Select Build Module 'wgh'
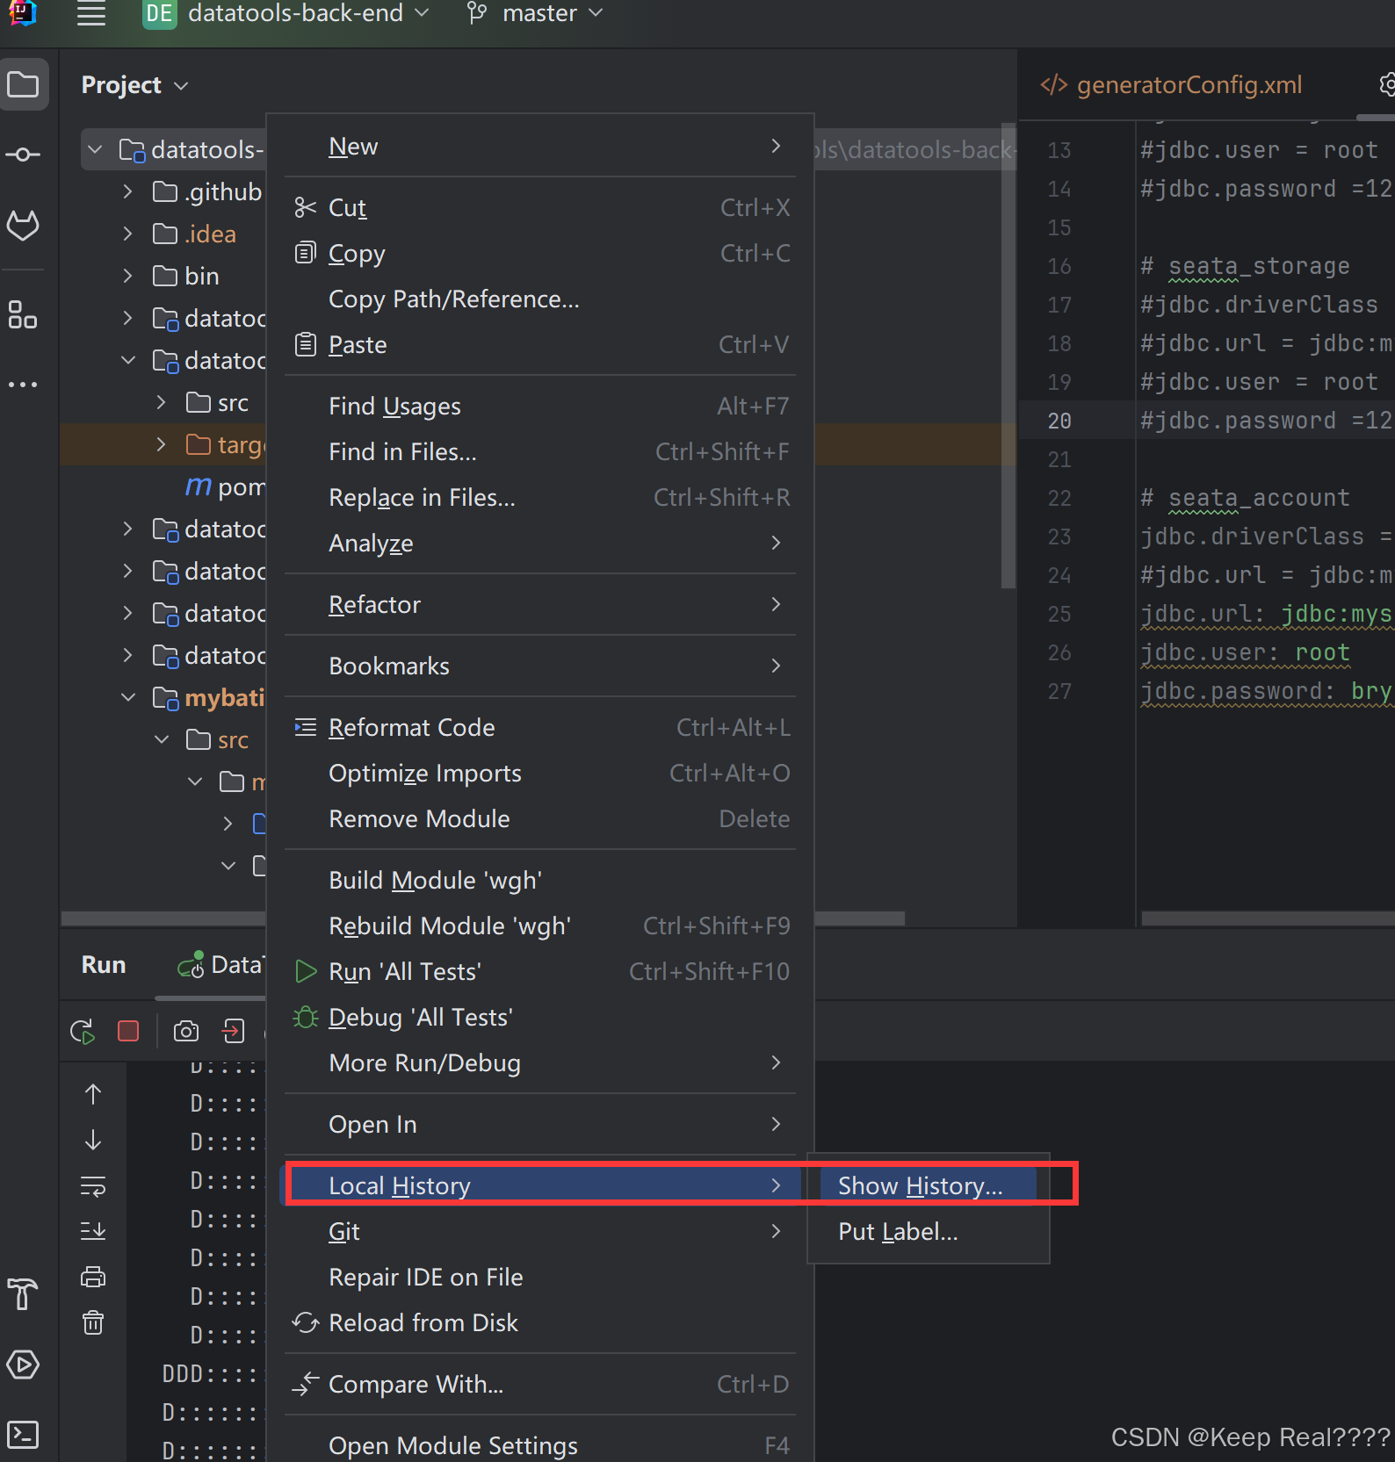Screen dimensions: 1395x1462 (540, 881)
